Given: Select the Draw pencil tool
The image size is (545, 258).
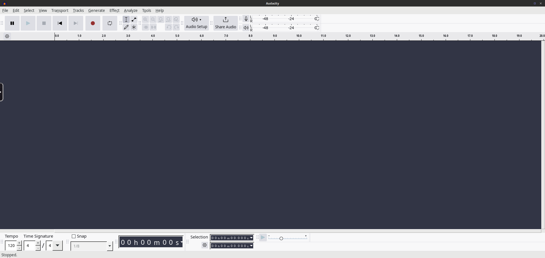Looking at the screenshot, I should pos(126,27).
